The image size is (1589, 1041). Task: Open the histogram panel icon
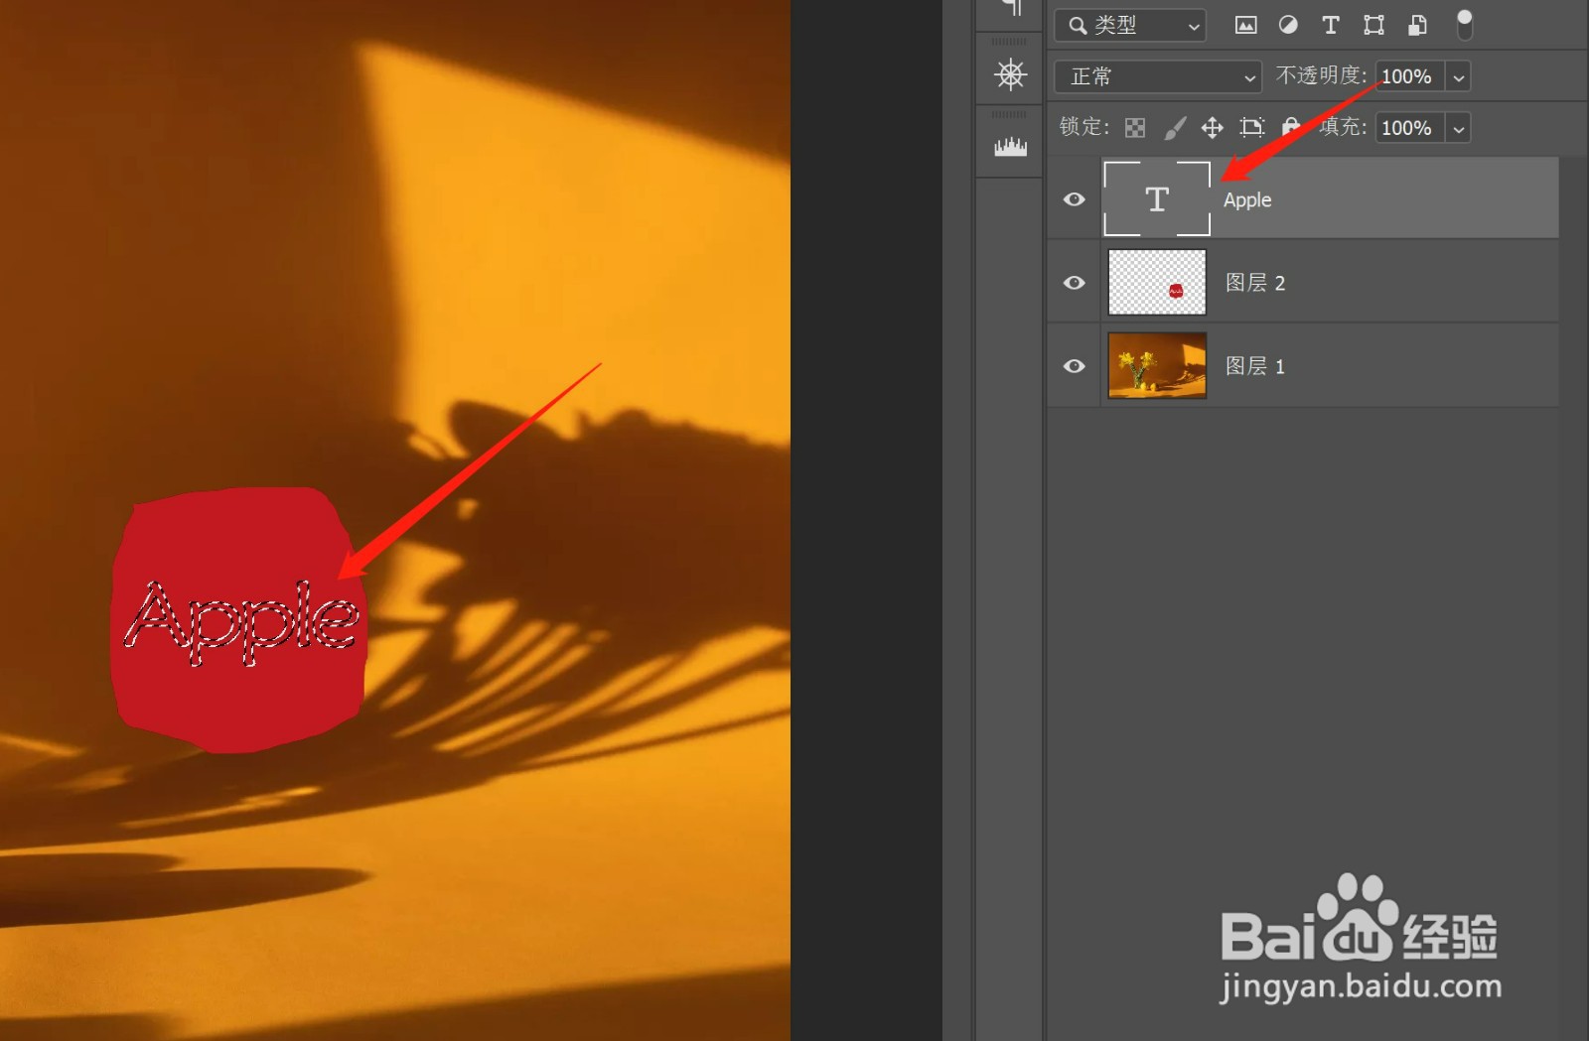[1010, 147]
